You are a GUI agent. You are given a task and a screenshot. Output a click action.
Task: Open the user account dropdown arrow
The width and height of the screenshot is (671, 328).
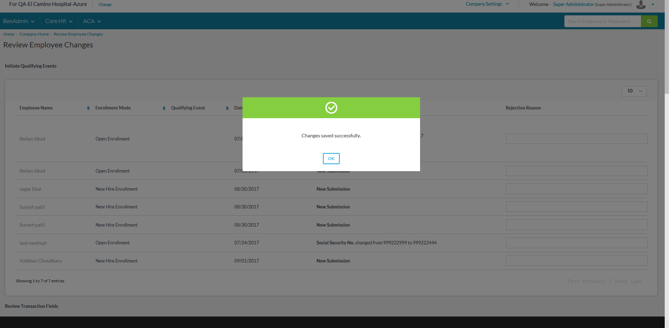click(x=653, y=5)
